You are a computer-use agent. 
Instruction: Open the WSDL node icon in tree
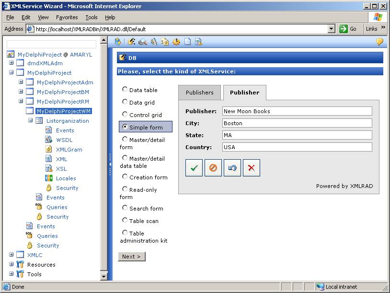tap(49, 140)
